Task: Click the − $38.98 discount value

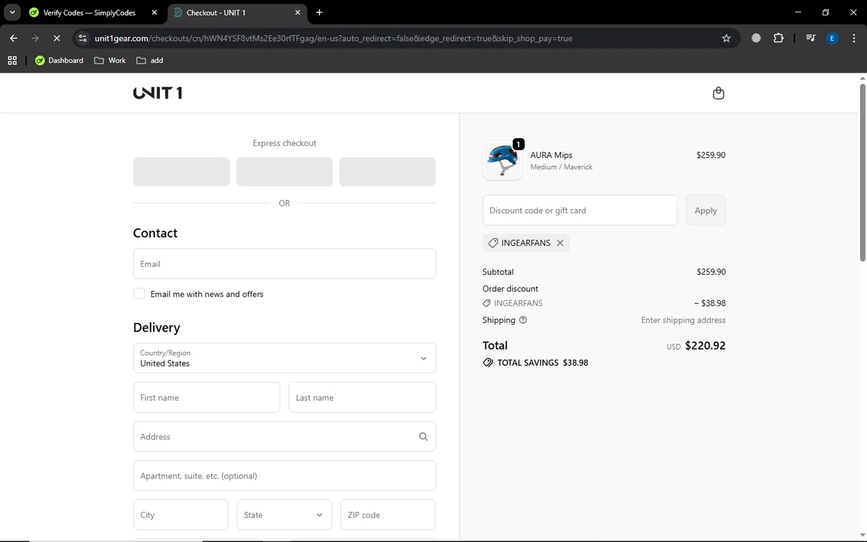Action: 710,303
